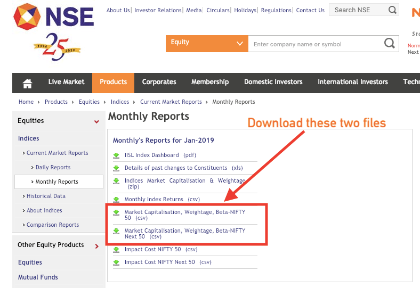Download Indices Market Capitalisation & Weightage zip
Image resolution: width=420 pixels, height=288 pixels.
(185, 184)
